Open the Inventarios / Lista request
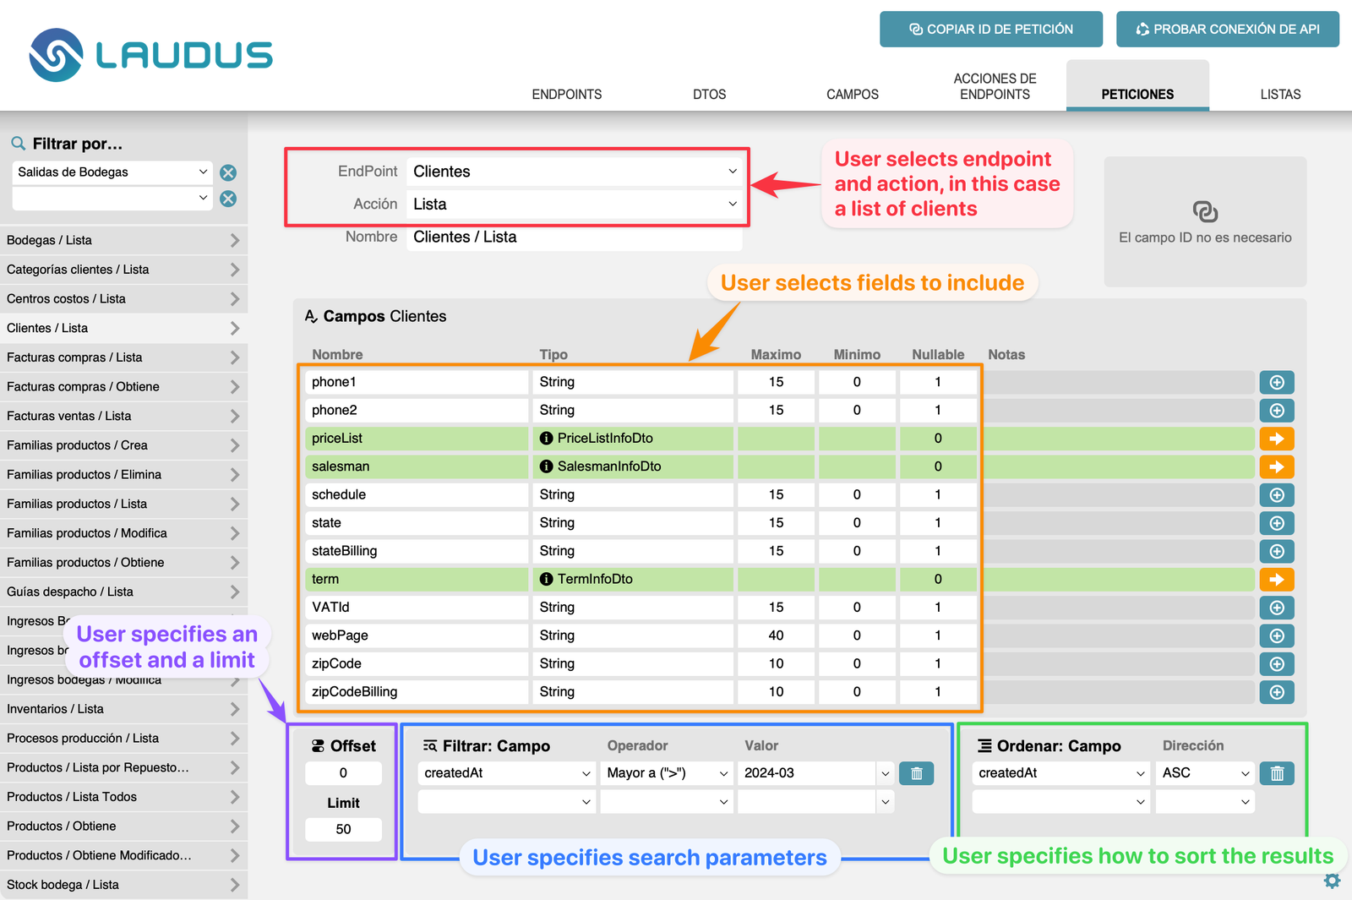Image resolution: width=1352 pixels, height=900 pixels. tap(123, 709)
